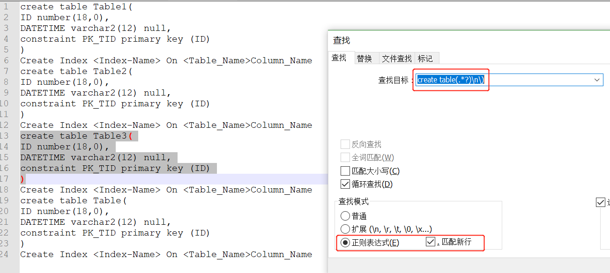Switch to the 查找 tab
Image resolution: width=610 pixels, height=273 pixels.
339,58
